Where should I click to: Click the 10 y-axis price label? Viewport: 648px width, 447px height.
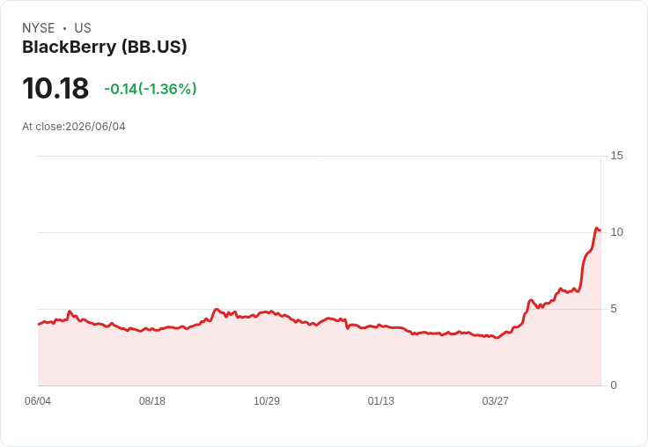616,232
